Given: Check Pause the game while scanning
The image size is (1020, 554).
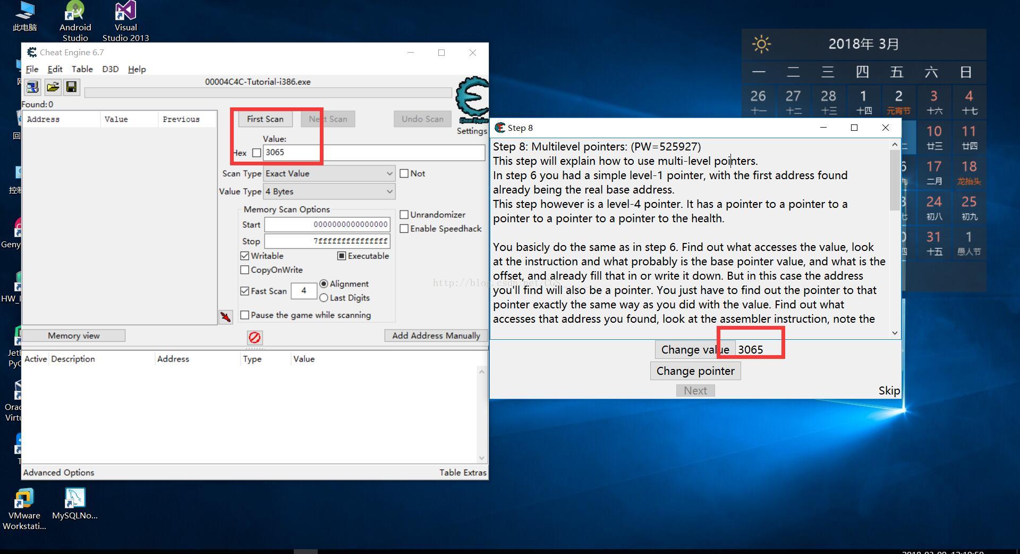Looking at the screenshot, I should (245, 315).
